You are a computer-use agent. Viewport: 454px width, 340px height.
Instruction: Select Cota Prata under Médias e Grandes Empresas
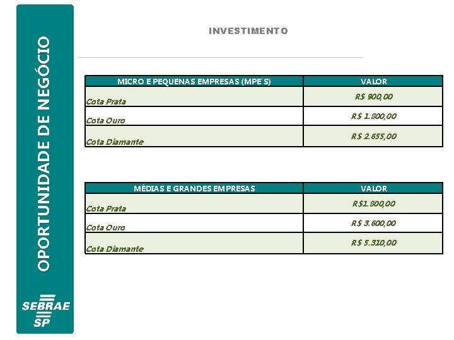pos(106,208)
